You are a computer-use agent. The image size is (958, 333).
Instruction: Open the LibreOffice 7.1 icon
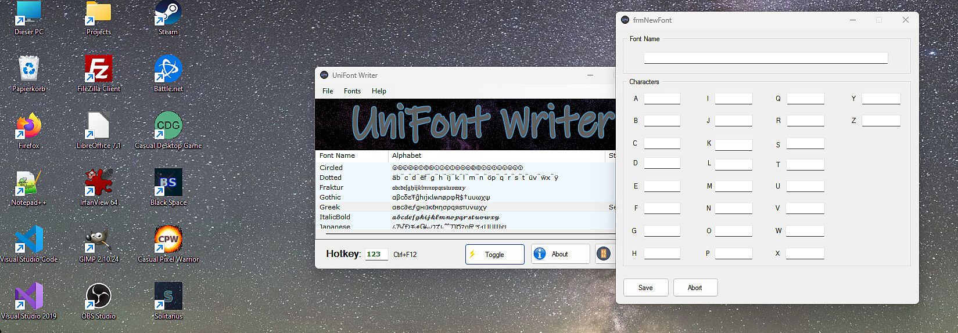coord(99,131)
